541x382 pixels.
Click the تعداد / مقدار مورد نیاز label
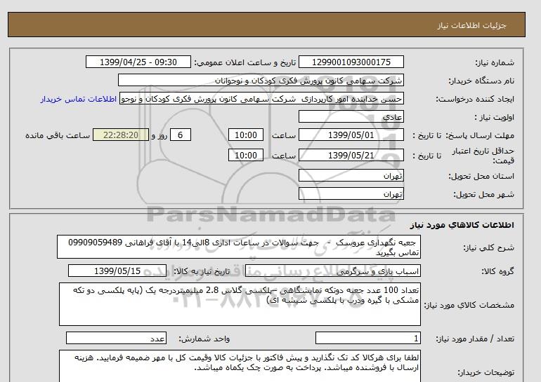click(x=475, y=339)
